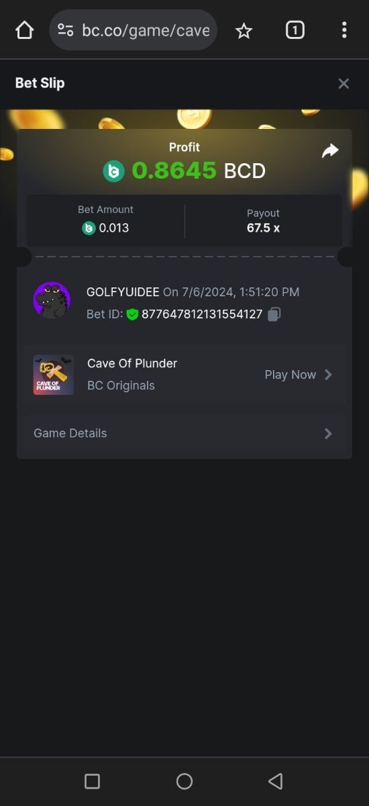Click the BC Originals label
This screenshot has width=369, height=806.
(x=121, y=386)
